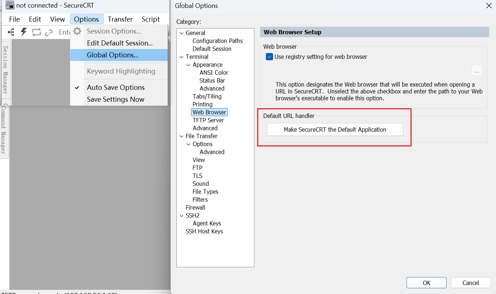Select Options under File Transfer in the tree

click(x=202, y=144)
